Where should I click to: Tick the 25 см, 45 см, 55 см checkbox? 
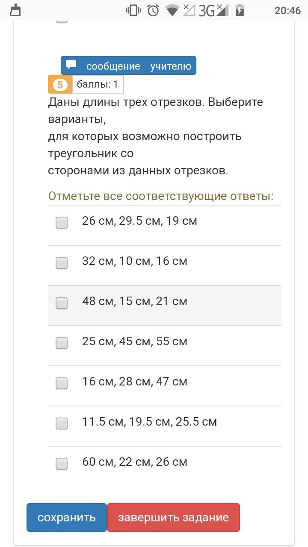point(62,343)
